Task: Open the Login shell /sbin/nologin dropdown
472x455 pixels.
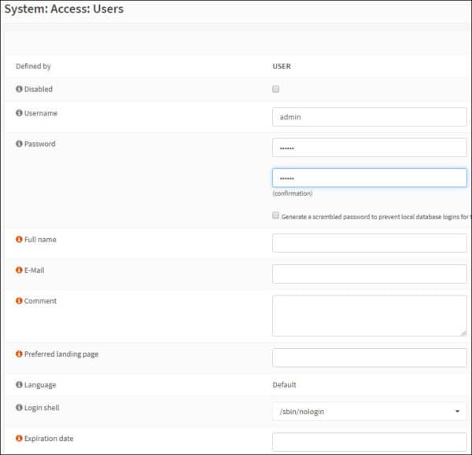Action: point(370,411)
